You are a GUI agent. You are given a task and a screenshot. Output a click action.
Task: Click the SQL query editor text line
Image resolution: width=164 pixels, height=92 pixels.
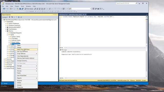[x=88, y=17]
